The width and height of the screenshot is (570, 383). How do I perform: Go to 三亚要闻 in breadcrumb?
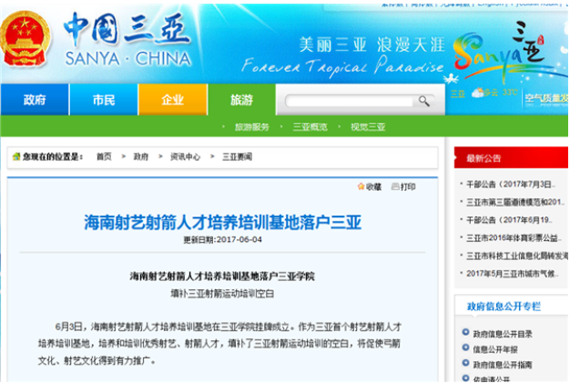click(237, 156)
